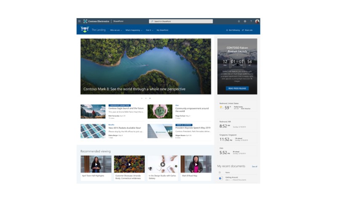
Task: Open the notifications bell icon
Action: coord(239,21)
